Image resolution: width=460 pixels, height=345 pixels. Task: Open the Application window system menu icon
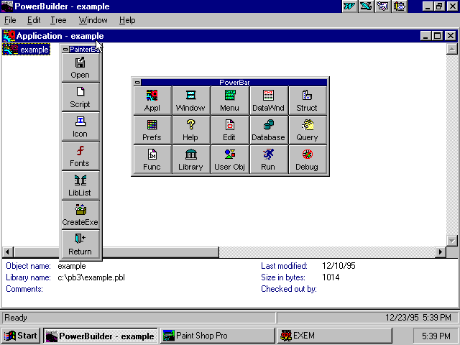click(9, 36)
